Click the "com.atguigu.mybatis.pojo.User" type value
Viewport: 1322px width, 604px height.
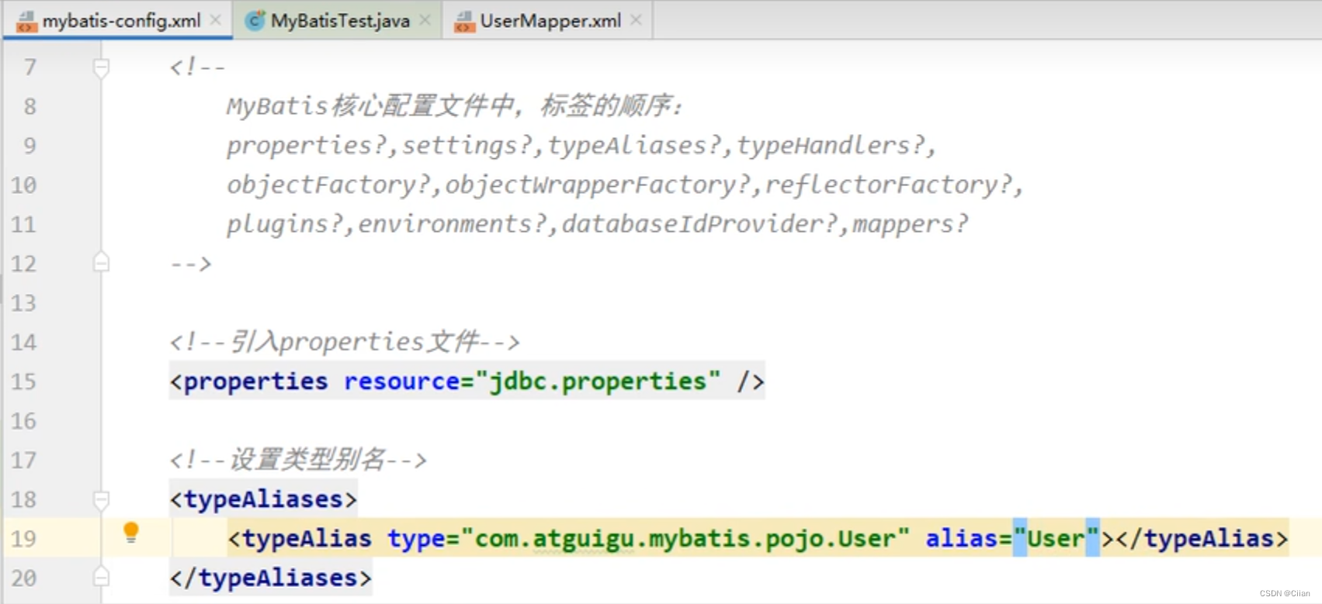tap(685, 539)
